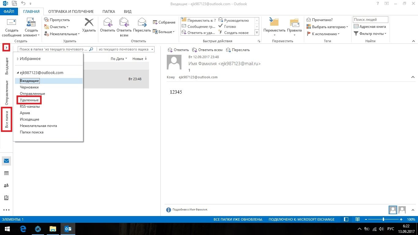Switch to the ВИД tab
Viewport: 418px width, 235px height.
[128, 12]
